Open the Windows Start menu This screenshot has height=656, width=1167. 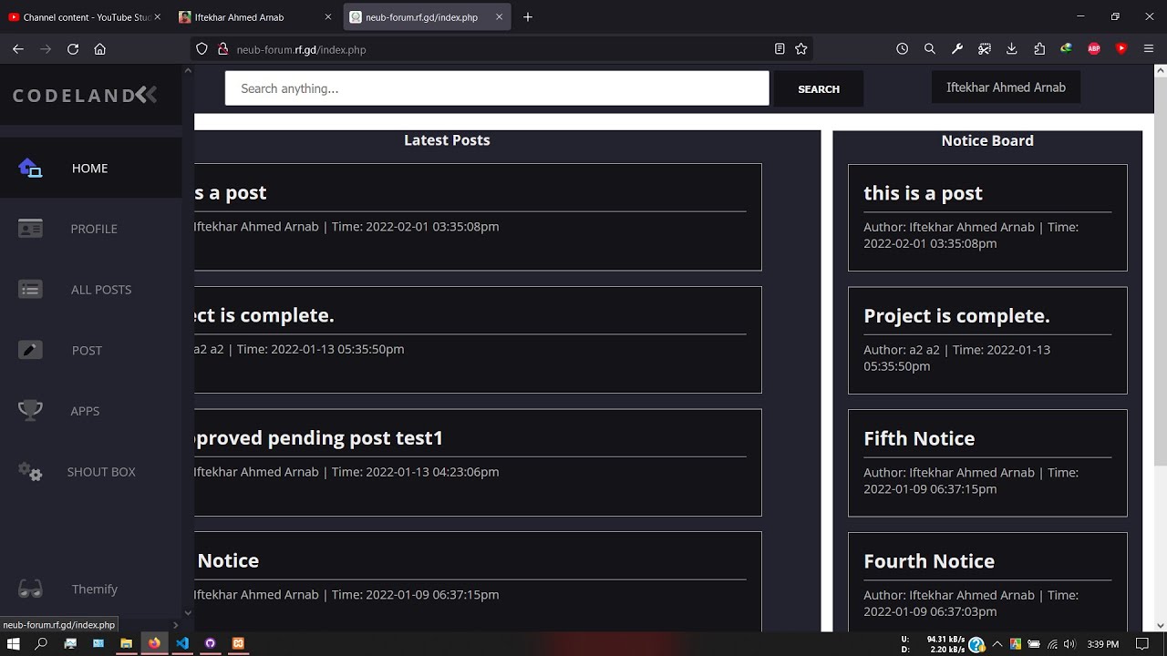pyautogui.click(x=13, y=643)
